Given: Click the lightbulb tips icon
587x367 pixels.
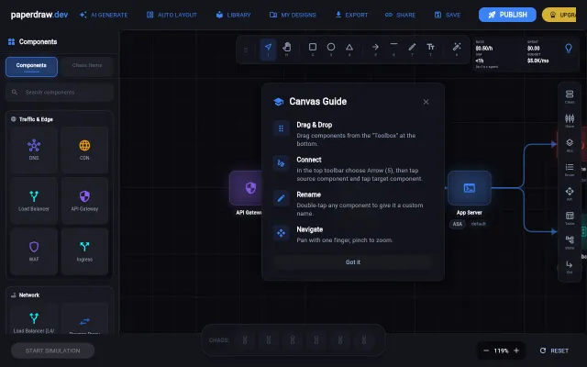Looking at the screenshot, I should click(x=569, y=49).
